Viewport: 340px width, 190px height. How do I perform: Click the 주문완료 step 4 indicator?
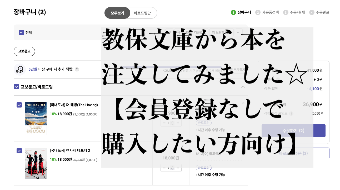pos(319,12)
